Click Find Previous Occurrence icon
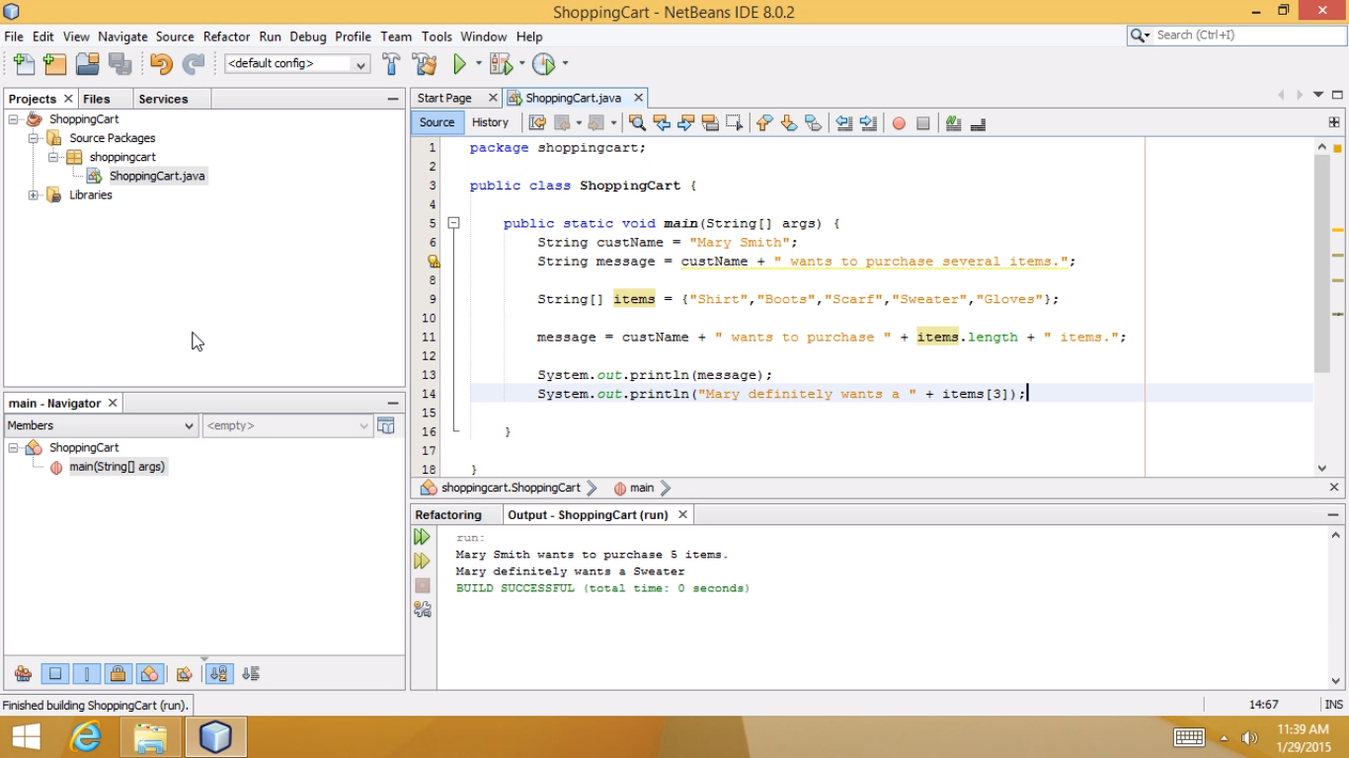Screen dimensions: 1349x758 [x=662, y=123]
